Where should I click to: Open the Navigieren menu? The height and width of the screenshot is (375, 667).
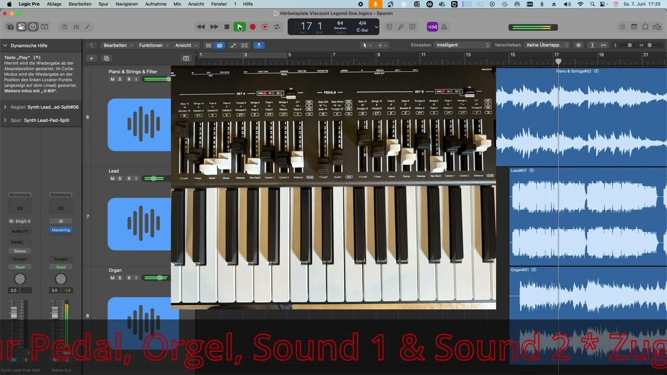(127, 4)
